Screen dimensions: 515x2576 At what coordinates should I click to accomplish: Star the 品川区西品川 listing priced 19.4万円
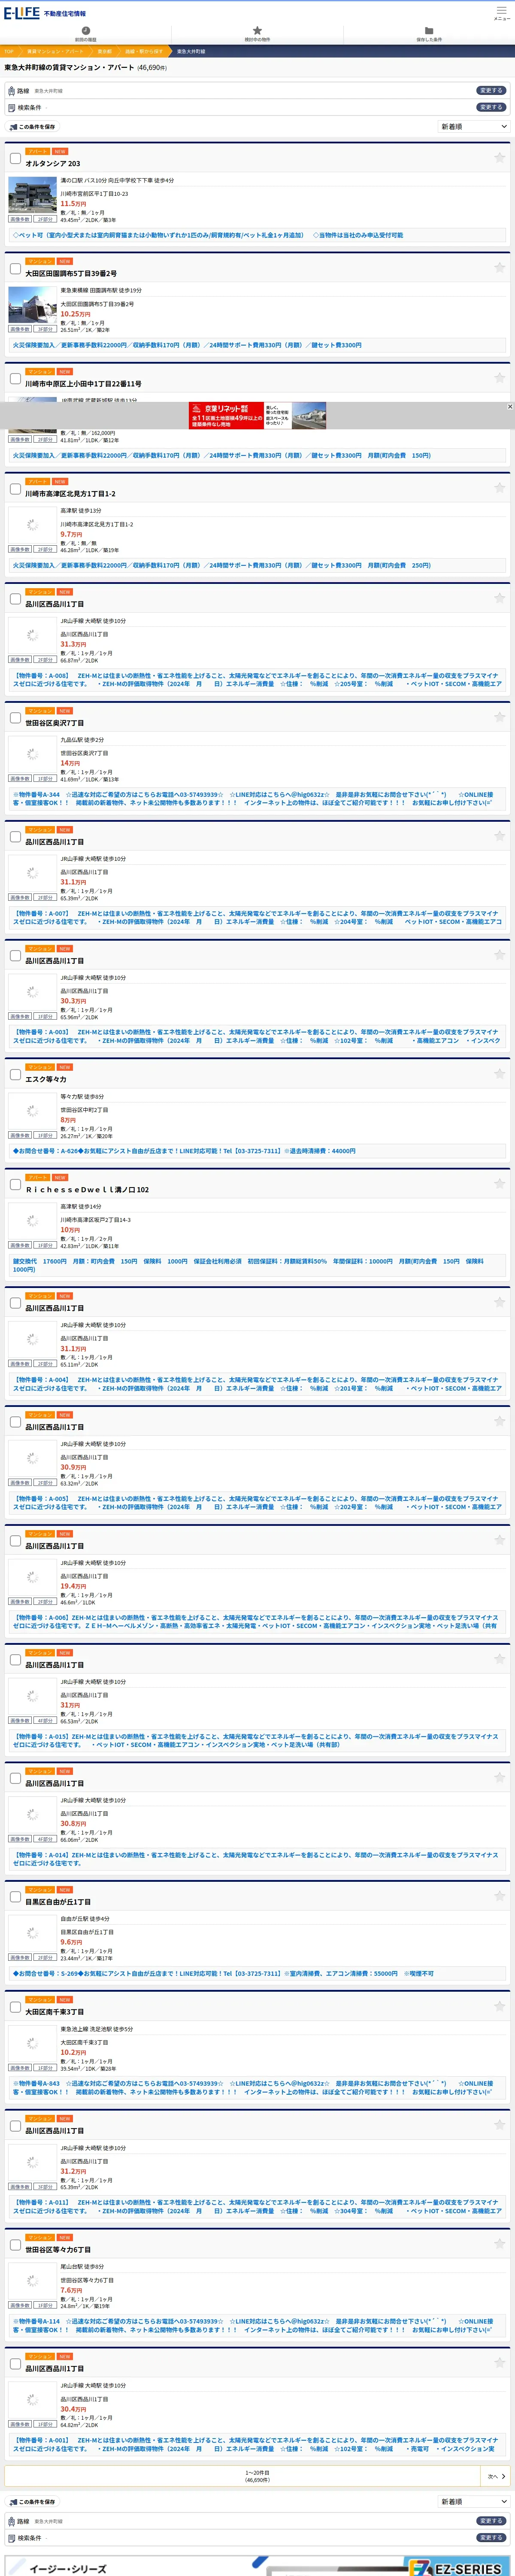click(x=499, y=1541)
